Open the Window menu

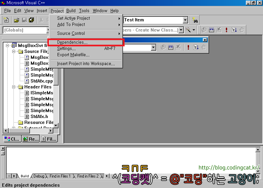pyautogui.click(x=100, y=11)
